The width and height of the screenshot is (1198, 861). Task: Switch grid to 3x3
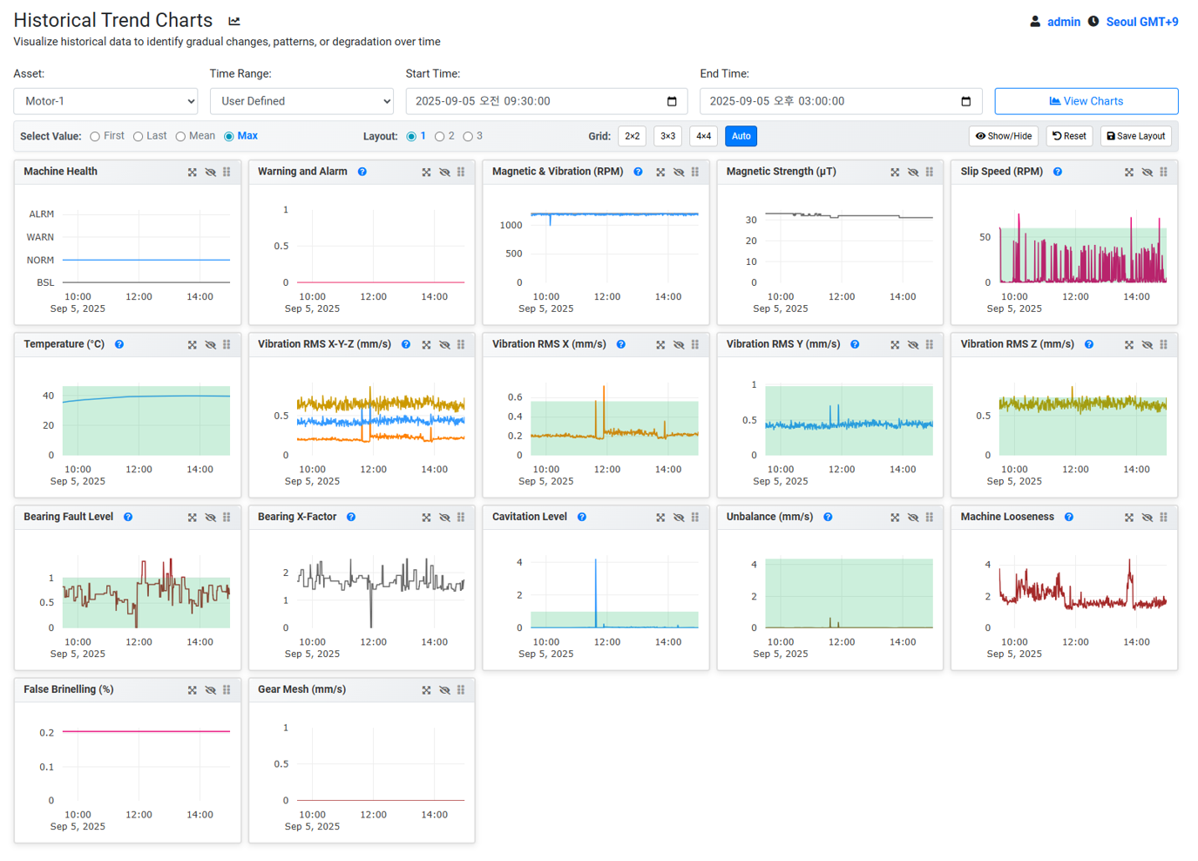click(x=667, y=136)
